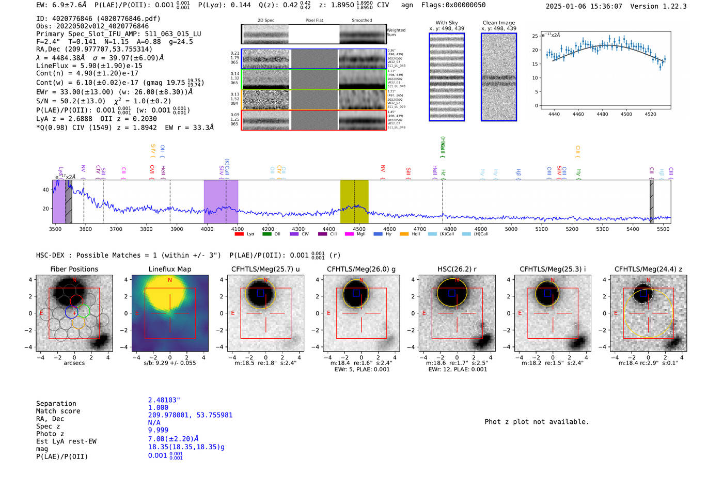Click the red Lyα legend swatch
This screenshot has height=492, width=723.
point(239,234)
